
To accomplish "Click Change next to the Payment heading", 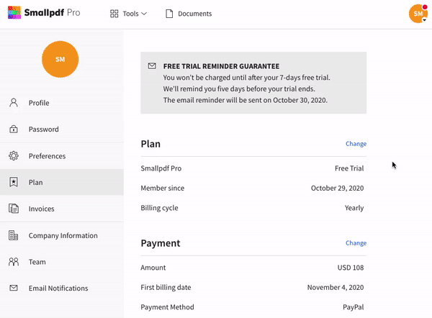I will pos(356,243).
